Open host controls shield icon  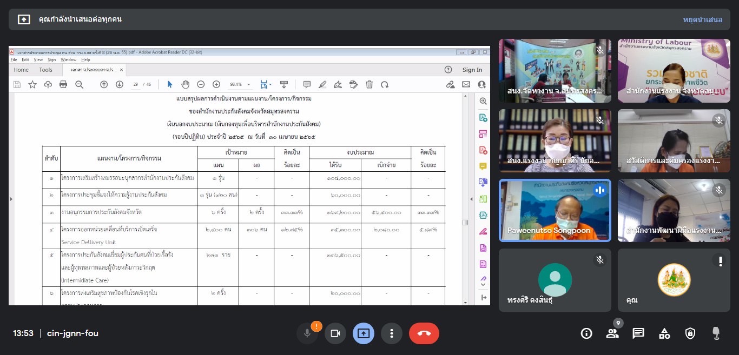pyautogui.click(x=690, y=333)
